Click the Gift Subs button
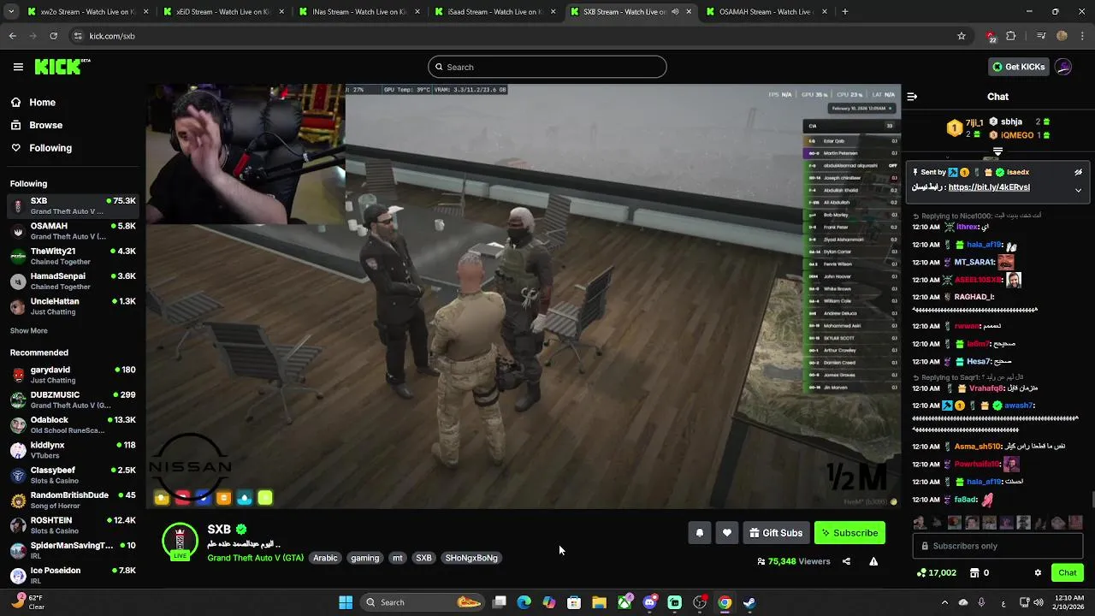 775,533
